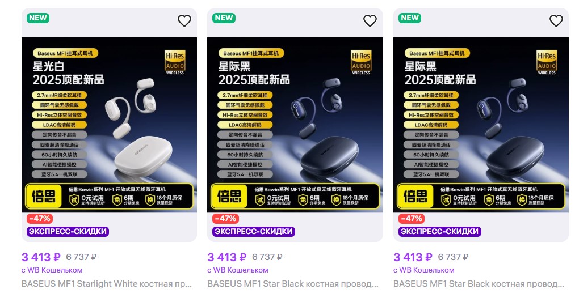Click NEW badge on middle product card
This screenshot has height=298, width=575.
click(224, 18)
